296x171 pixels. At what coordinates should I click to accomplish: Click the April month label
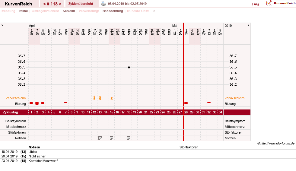pos(32,26)
